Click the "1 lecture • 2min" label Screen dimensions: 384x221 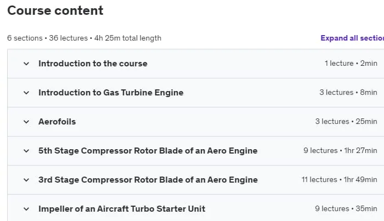pos(351,64)
